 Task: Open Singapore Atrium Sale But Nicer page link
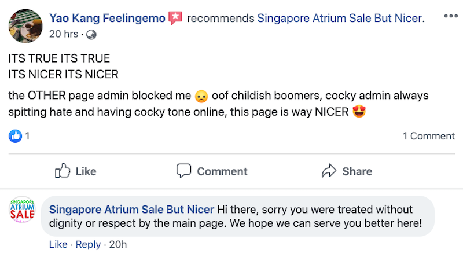(340, 19)
